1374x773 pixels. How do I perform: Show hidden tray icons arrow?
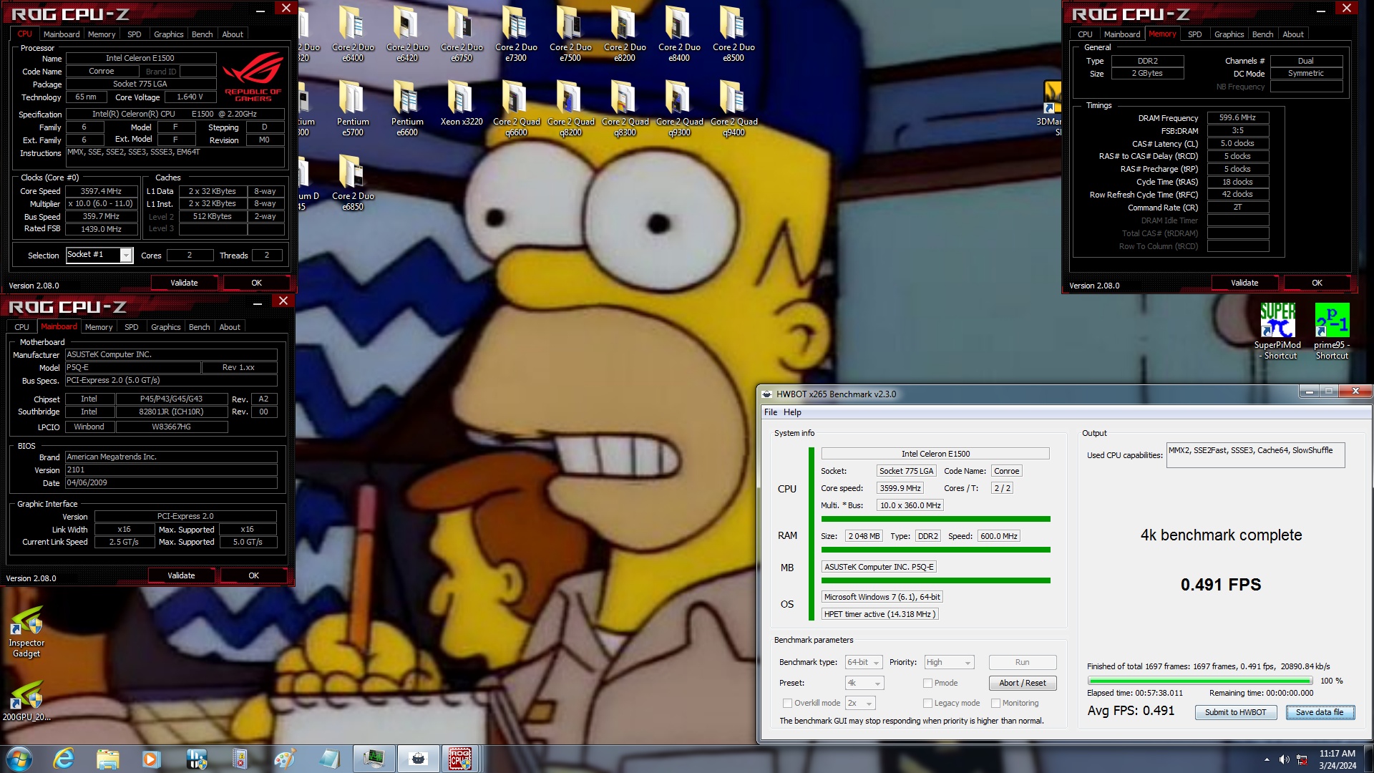1267,759
